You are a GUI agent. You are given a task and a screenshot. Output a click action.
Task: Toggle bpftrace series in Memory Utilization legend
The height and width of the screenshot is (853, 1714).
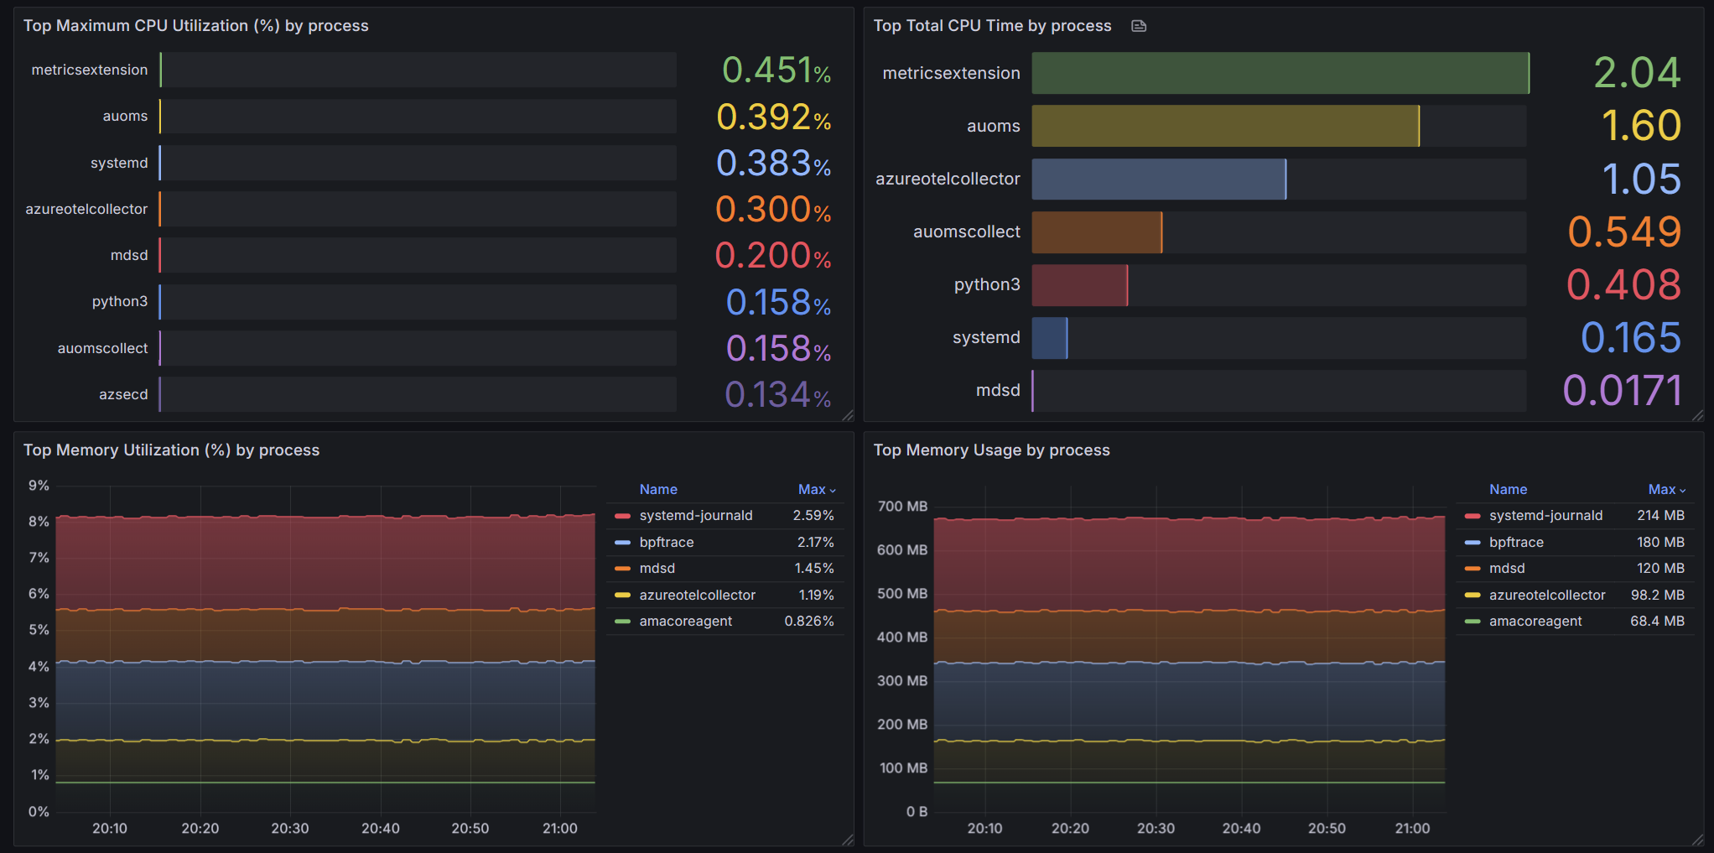[667, 543]
